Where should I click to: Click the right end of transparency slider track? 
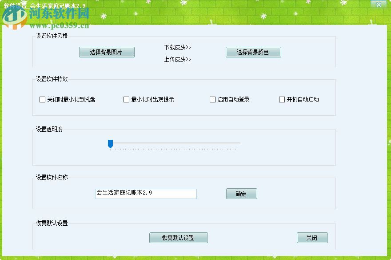pyautogui.click(x=239, y=143)
